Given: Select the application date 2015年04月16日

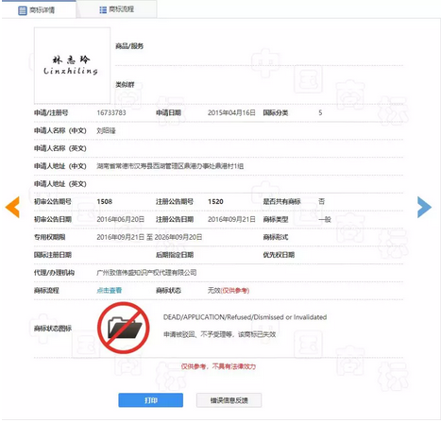Looking at the screenshot, I should coord(231,112).
